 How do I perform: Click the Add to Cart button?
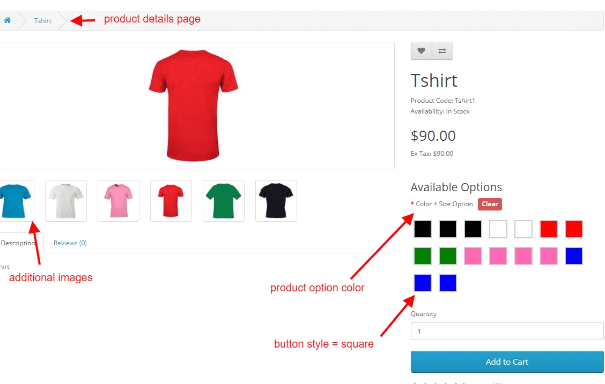tap(507, 362)
